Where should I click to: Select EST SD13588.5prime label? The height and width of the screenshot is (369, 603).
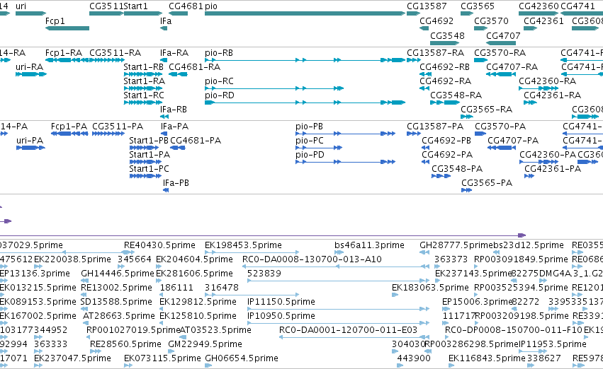(116, 302)
